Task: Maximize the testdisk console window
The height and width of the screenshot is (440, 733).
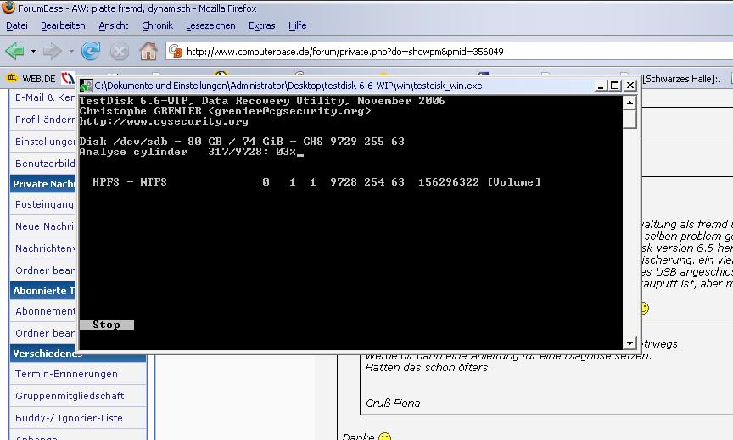Action: pyautogui.click(x=615, y=86)
